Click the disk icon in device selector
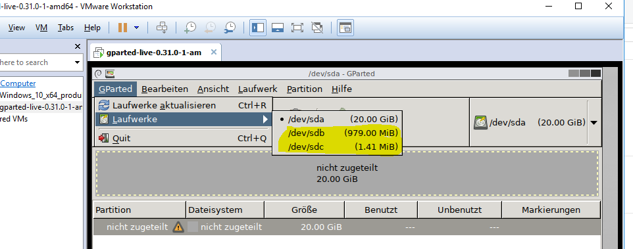The image size is (633, 249). [480, 122]
